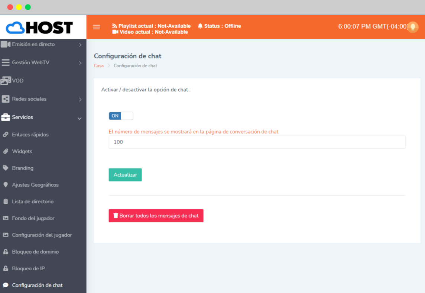Image resolution: width=425 pixels, height=293 pixels.
Task: Click Borrar todos los mensajes de chat
Action: 156,216
